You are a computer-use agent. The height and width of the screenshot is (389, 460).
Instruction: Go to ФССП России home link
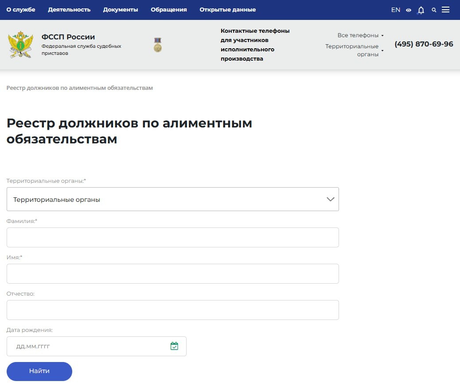pos(68,37)
